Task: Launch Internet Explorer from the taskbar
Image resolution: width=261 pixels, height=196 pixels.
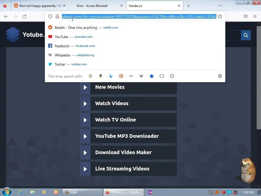Action: (x=21, y=192)
